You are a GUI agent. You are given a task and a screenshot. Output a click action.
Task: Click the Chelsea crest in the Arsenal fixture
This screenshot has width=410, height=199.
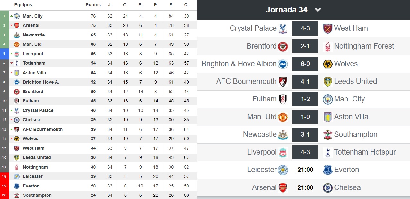327,188
